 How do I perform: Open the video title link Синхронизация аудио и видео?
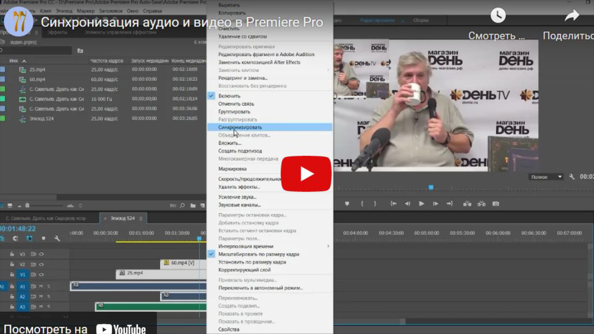[x=182, y=22]
